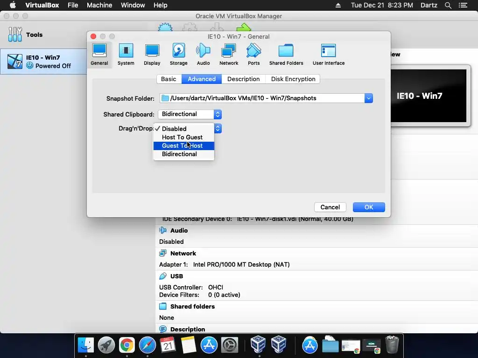Open the Machine menu

click(99, 5)
